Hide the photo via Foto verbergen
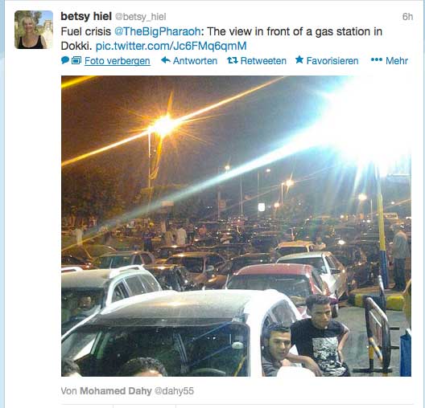Viewport: 425px width, 408px height. [x=118, y=61]
